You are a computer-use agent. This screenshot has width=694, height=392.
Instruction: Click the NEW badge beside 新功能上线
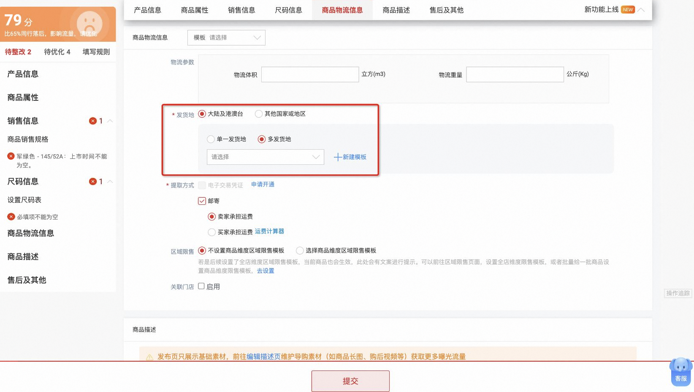tap(628, 10)
